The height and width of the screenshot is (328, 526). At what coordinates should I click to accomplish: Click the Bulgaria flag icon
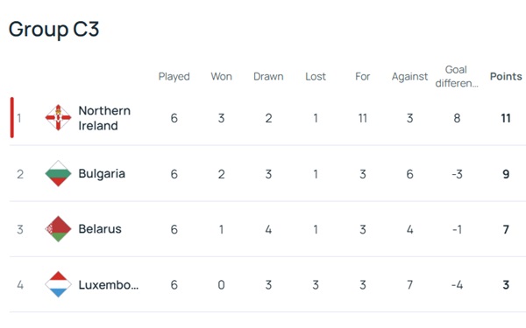coord(58,173)
